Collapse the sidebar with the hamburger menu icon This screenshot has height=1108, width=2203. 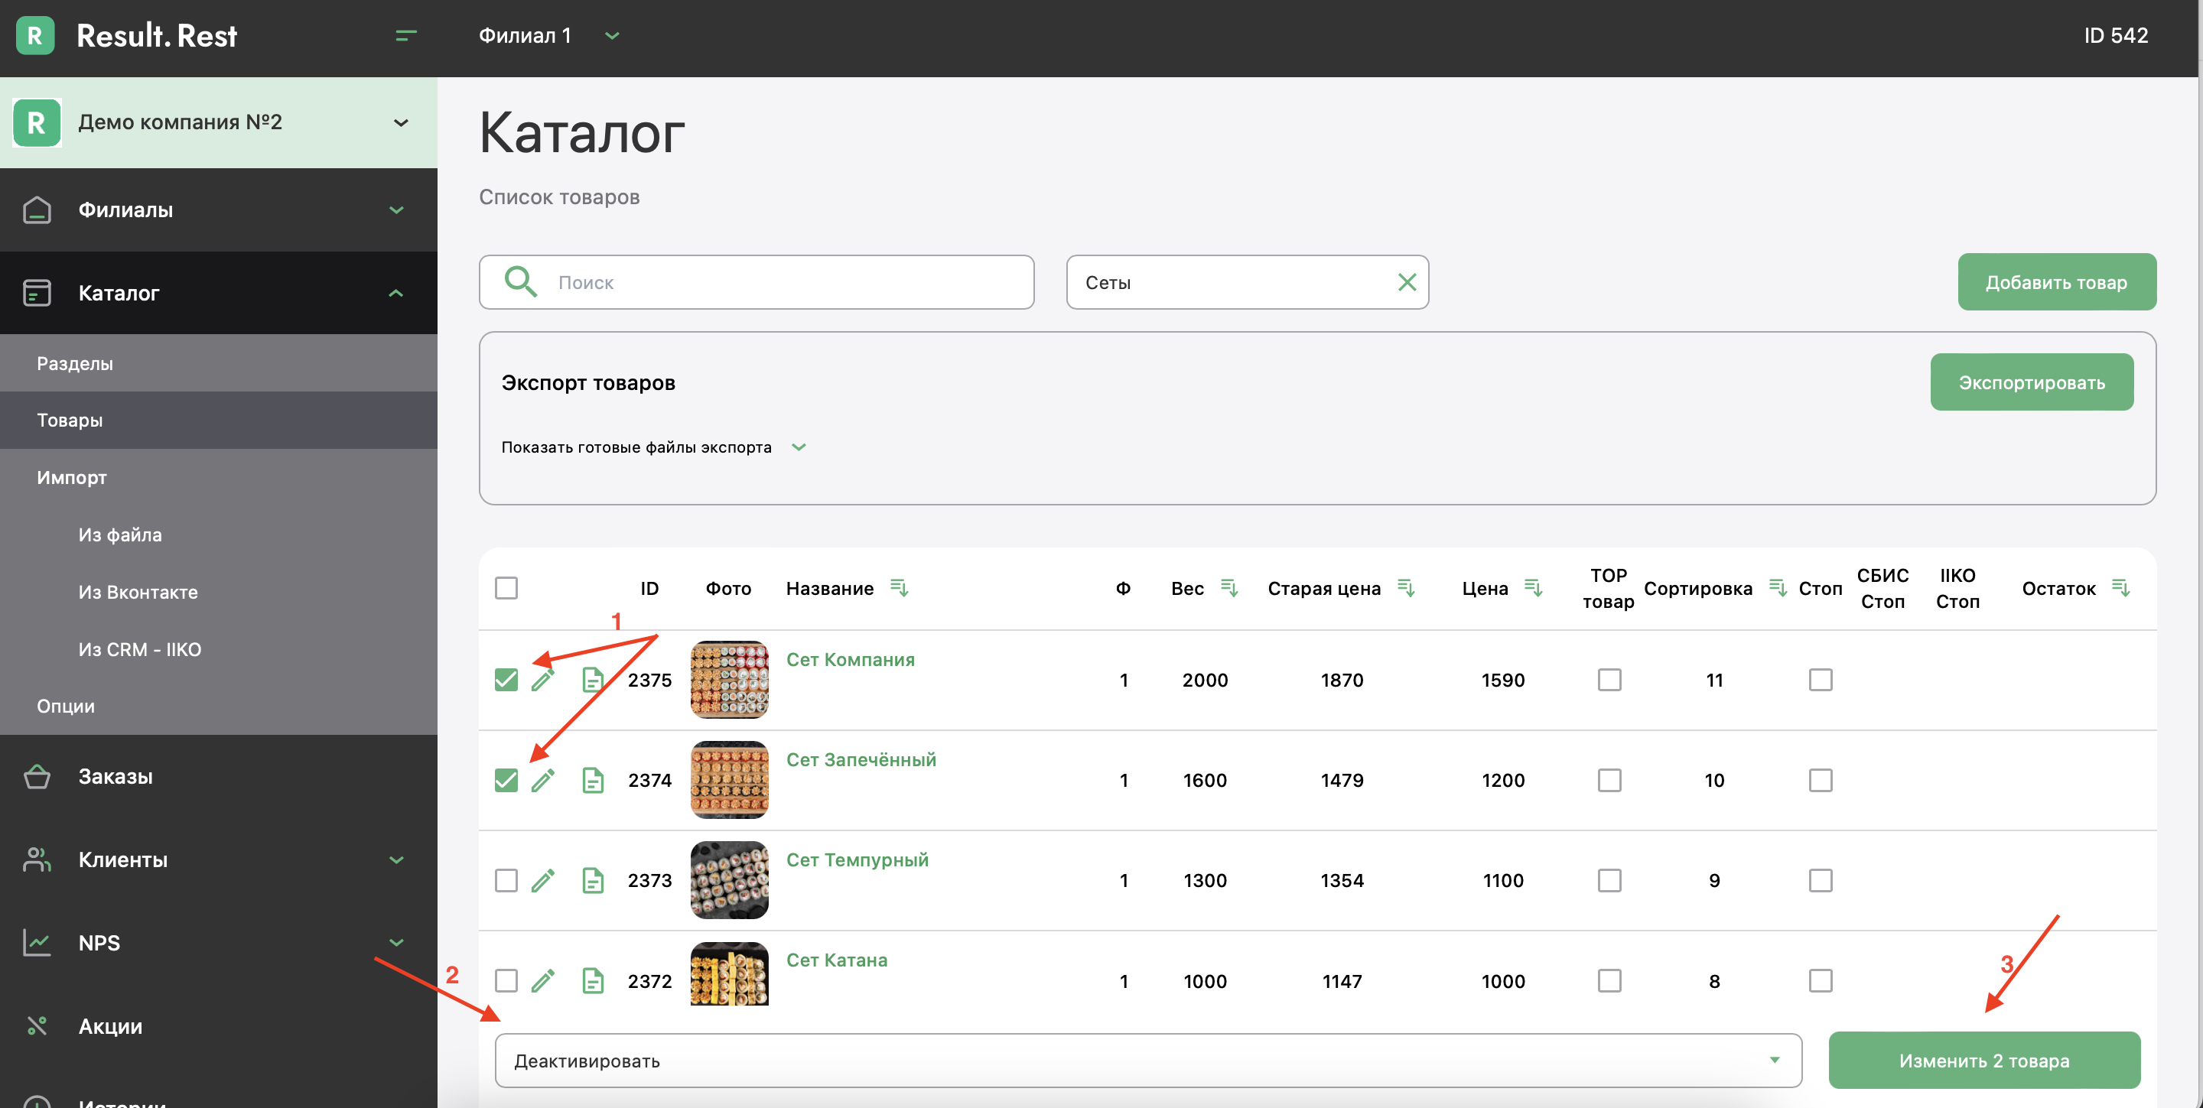click(406, 36)
